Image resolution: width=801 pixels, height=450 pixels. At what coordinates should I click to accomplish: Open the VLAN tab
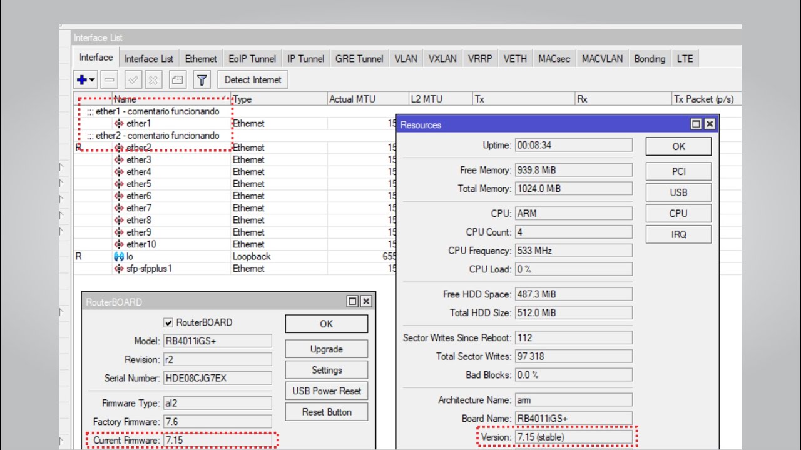406,59
